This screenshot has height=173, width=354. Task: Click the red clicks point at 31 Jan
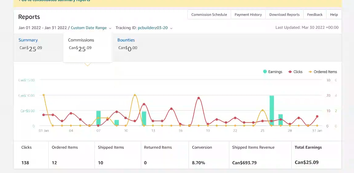coord(317,116)
